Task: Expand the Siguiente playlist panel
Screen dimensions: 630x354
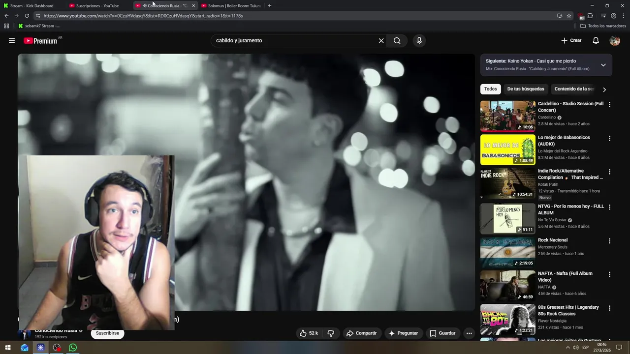Action: [603, 65]
